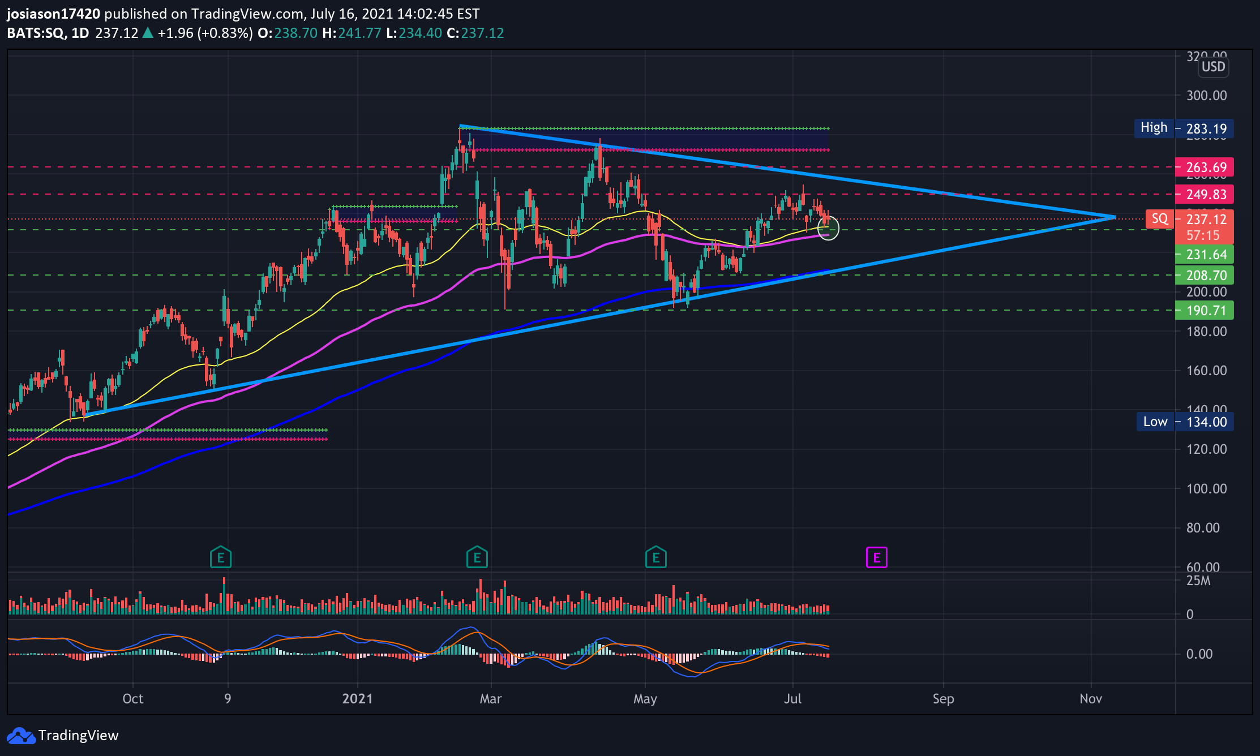
Task: Click the countdown timer 57:15
Action: 1203,235
